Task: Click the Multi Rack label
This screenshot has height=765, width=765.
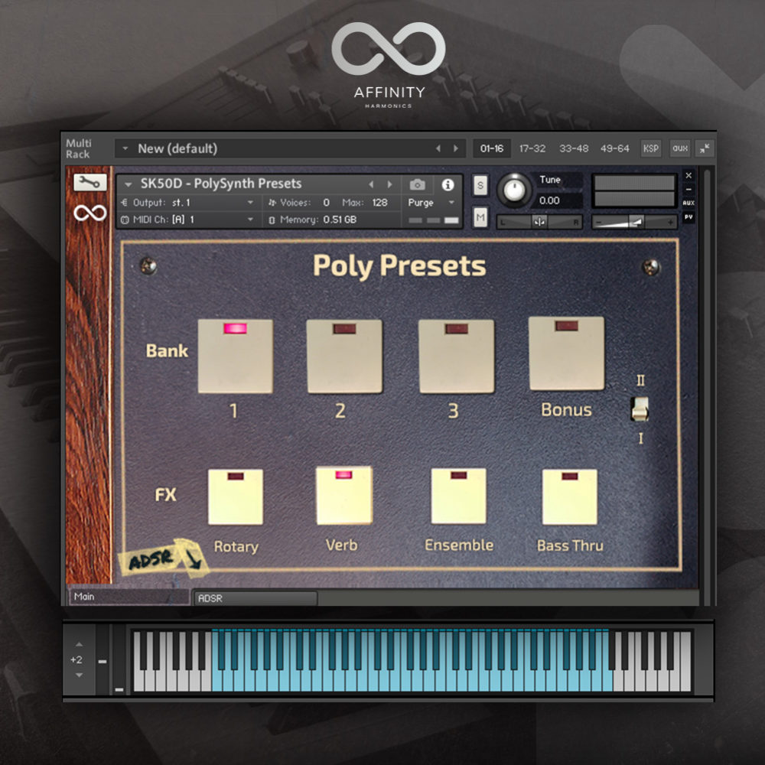Action: click(79, 148)
